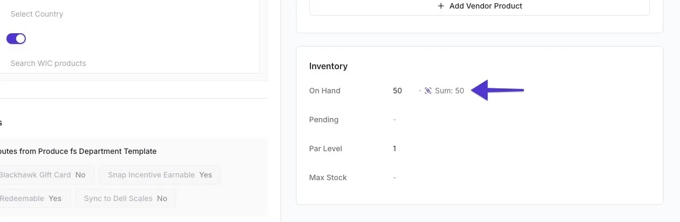Click the plus icon beside Add Vendor Product
Screen dimensions: 680x222
pos(441,6)
